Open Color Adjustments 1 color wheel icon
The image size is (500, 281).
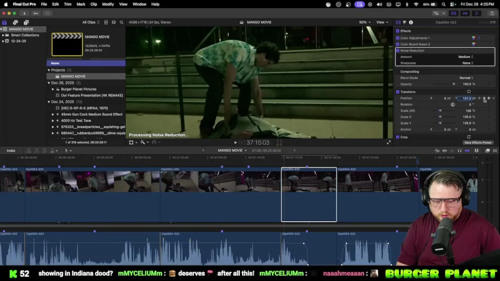[x=474, y=38]
